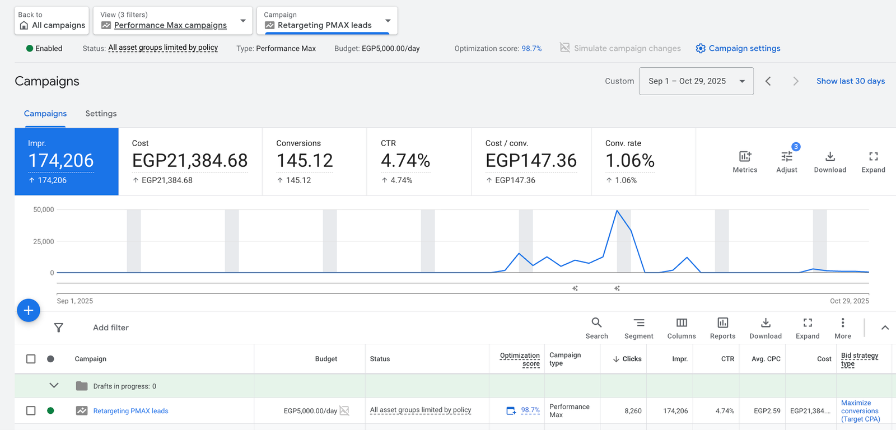The width and height of the screenshot is (896, 430).
Task: Click the blue plus create button
Action: coord(29,310)
